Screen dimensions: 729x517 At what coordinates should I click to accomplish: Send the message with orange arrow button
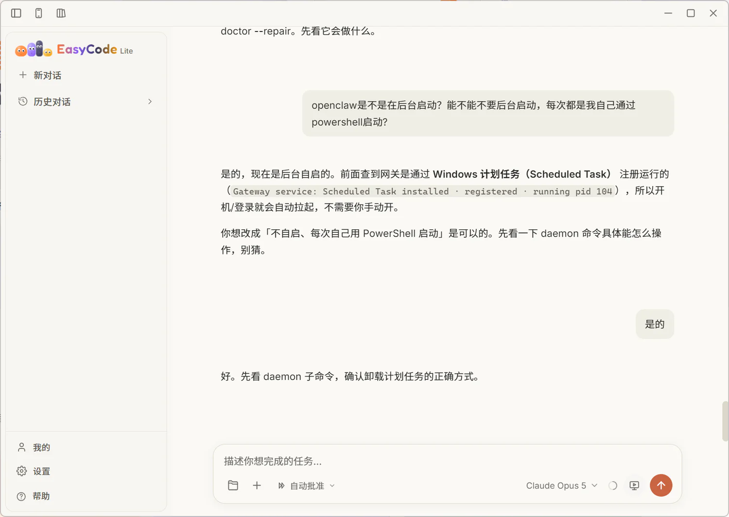pyautogui.click(x=661, y=485)
